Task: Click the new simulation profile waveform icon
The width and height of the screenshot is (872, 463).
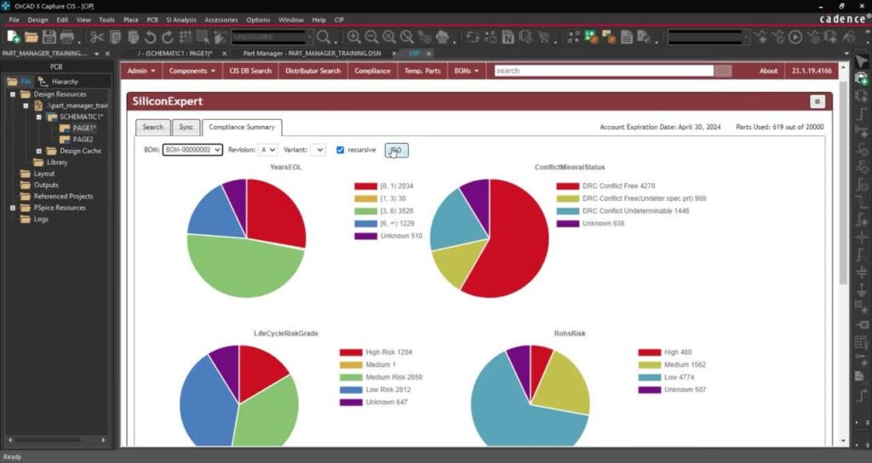Action: click(760, 37)
